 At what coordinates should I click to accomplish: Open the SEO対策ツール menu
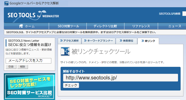pos(68,26)
